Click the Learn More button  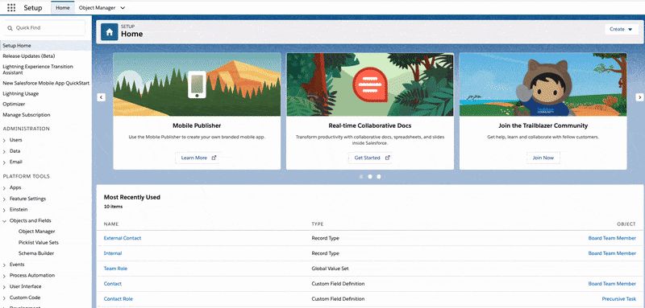tap(197, 158)
